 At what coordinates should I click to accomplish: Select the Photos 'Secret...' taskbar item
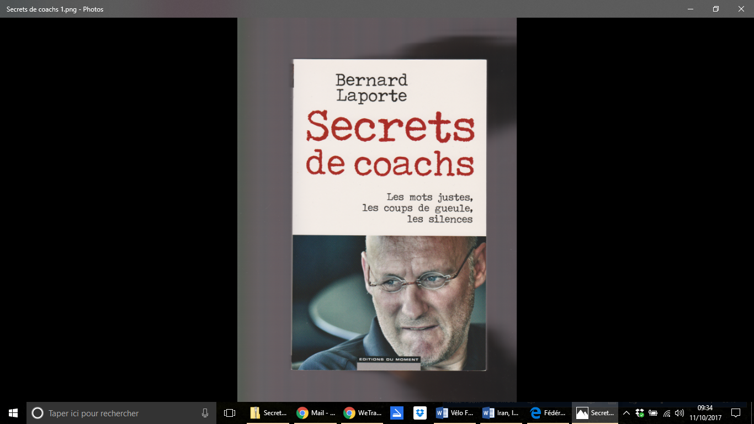596,413
